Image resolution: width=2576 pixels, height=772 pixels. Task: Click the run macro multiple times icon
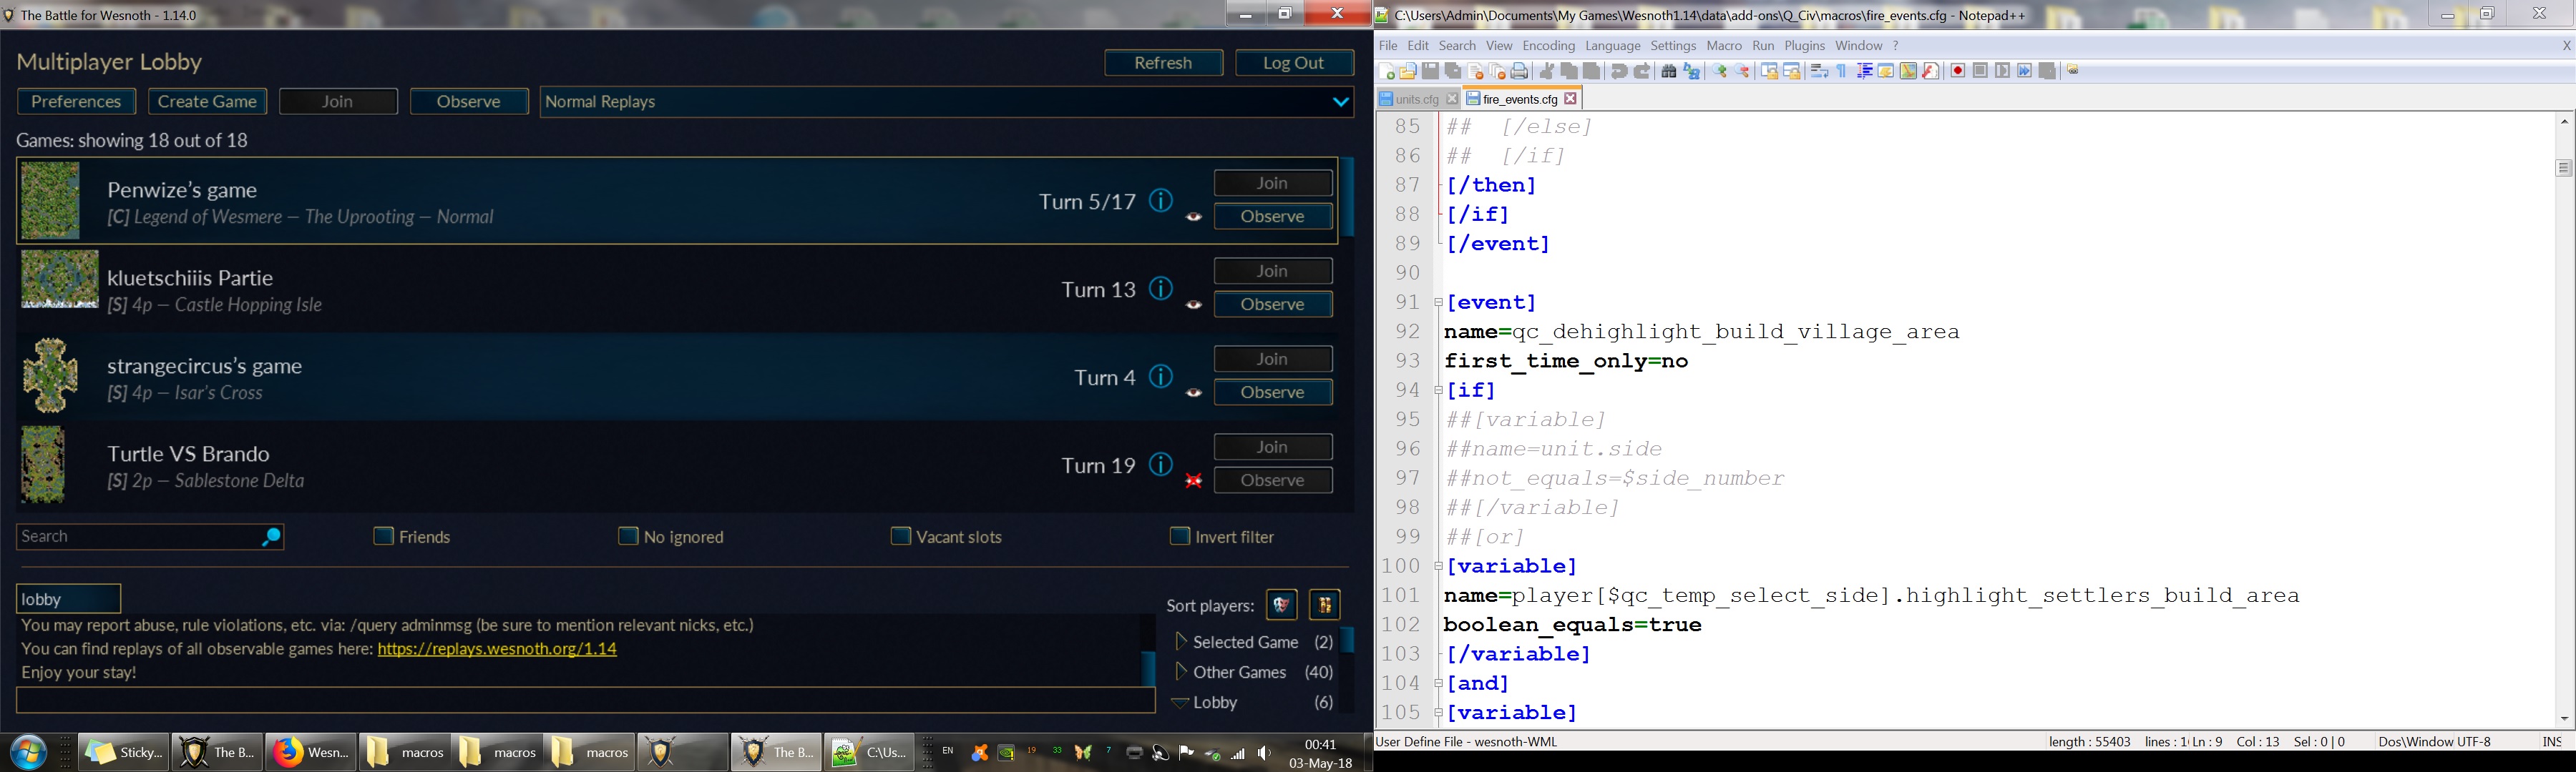(2025, 71)
